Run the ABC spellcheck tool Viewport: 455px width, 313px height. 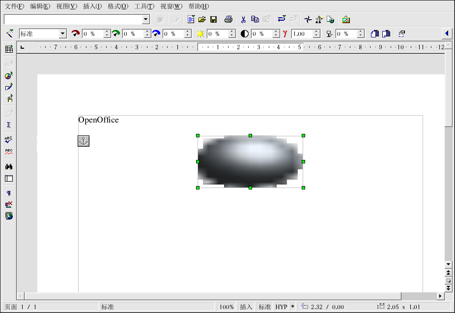(x=9, y=140)
